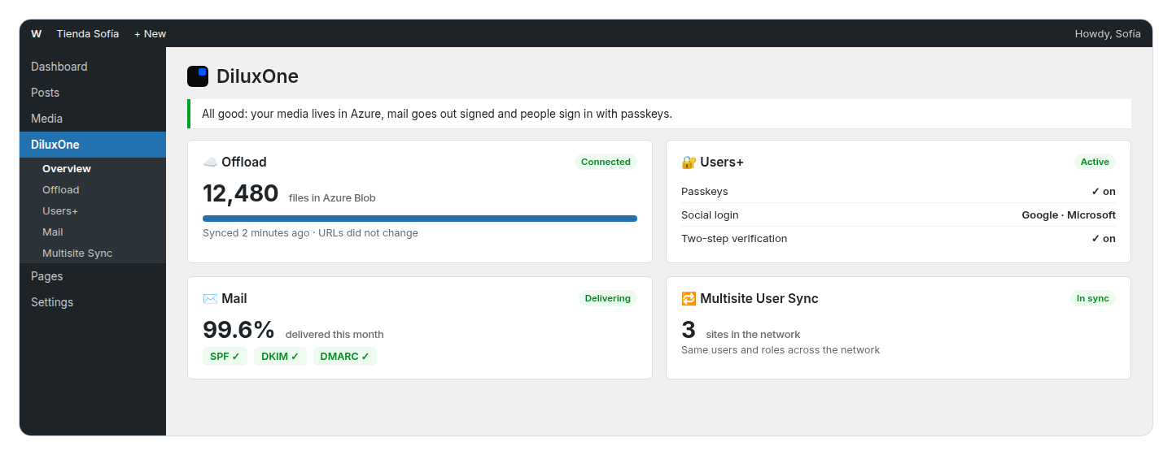This screenshot has height=455, width=1172.
Task: Click the Delivering status badge
Action: point(608,298)
